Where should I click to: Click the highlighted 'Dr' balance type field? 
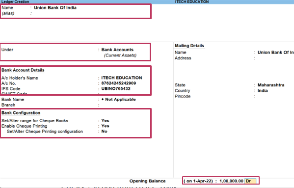pyautogui.click(x=250, y=181)
